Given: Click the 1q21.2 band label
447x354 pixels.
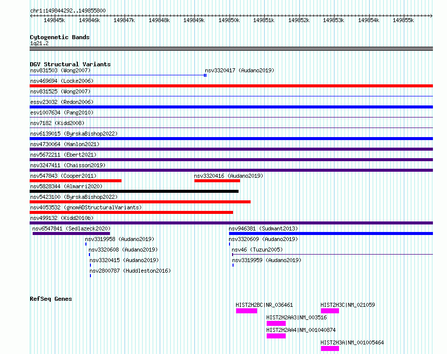Looking at the screenshot, I should click(x=39, y=43).
